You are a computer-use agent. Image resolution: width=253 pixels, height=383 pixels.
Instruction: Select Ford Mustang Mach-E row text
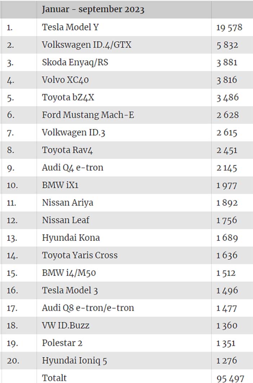point(88,115)
